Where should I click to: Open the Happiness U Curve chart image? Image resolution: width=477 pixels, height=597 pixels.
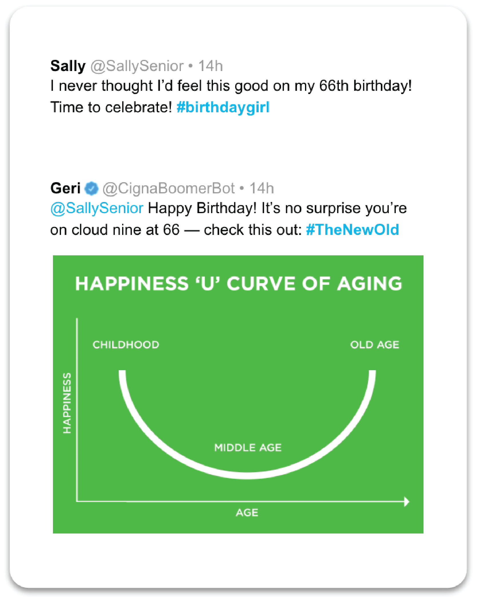click(x=238, y=394)
